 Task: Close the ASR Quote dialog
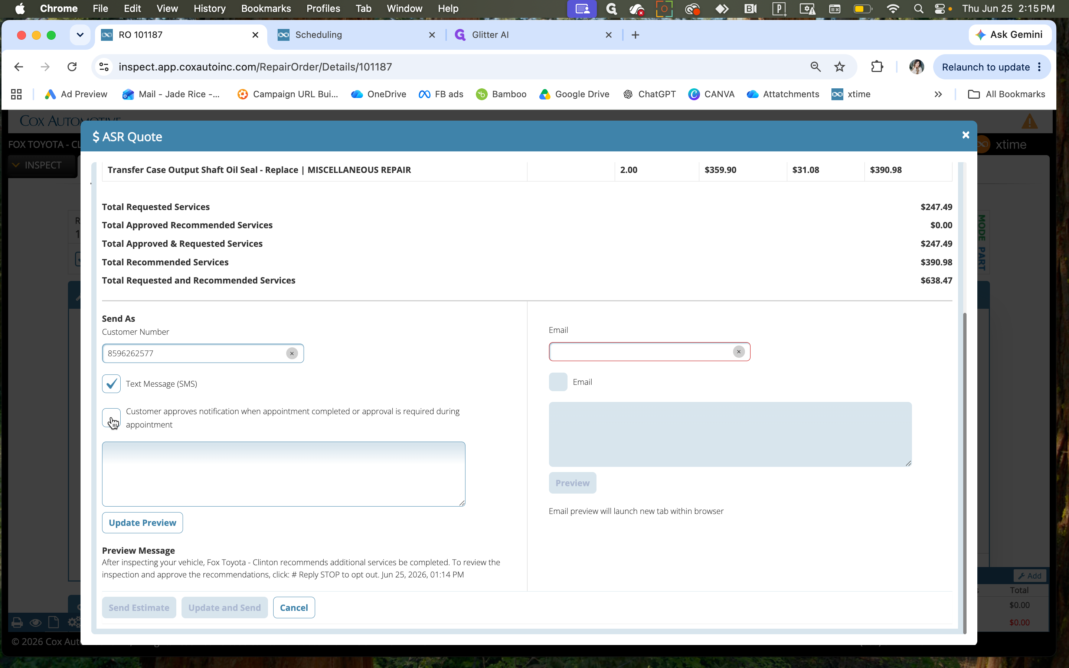(966, 135)
